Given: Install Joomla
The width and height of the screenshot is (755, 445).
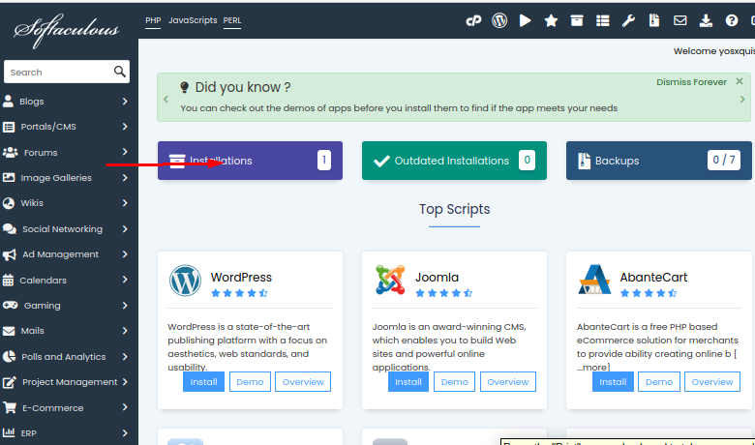Looking at the screenshot, I should point(408,382).
